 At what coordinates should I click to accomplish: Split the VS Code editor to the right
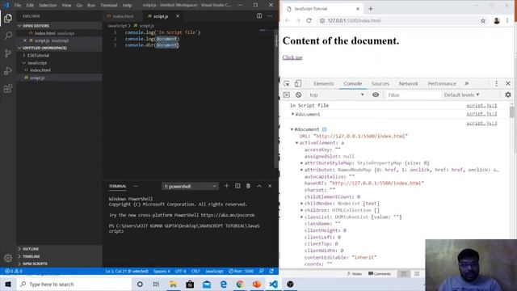click(x=259, y=16)
